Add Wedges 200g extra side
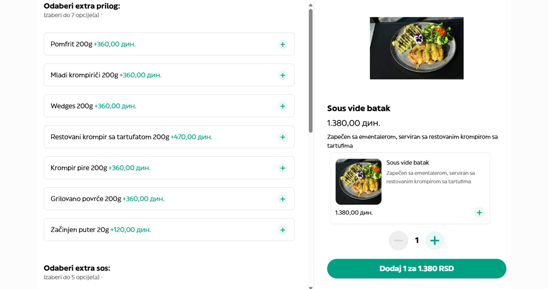Screen dimensions: 548x289 click(x=283, y=106)
